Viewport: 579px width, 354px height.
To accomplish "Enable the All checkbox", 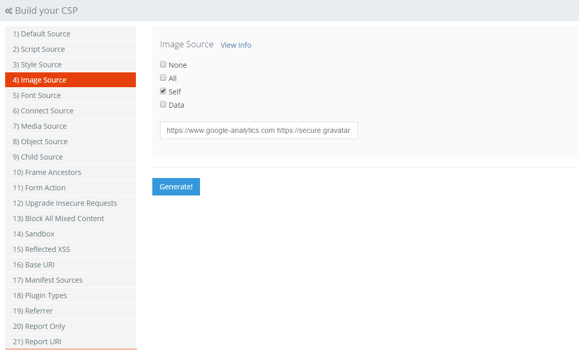I will pos(163,78).
